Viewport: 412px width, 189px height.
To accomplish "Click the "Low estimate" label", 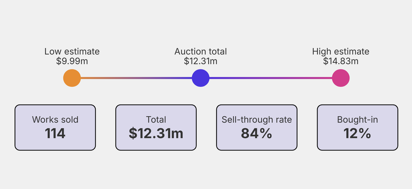I will point(72,51).
